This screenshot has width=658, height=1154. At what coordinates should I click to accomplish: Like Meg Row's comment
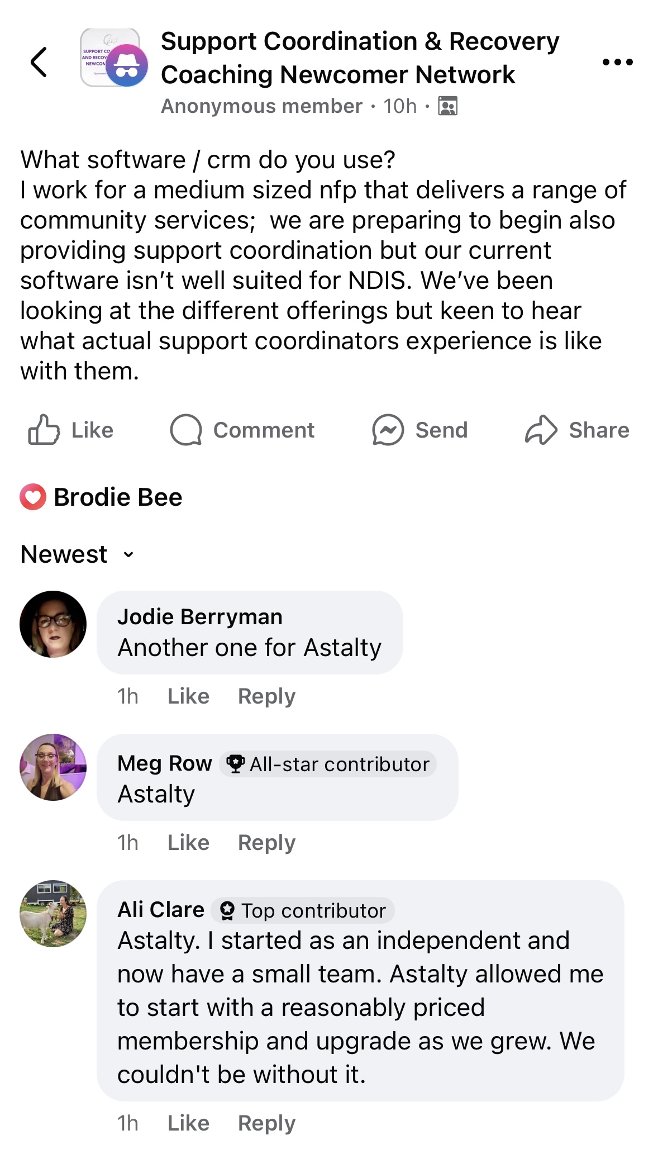point(188,842)
